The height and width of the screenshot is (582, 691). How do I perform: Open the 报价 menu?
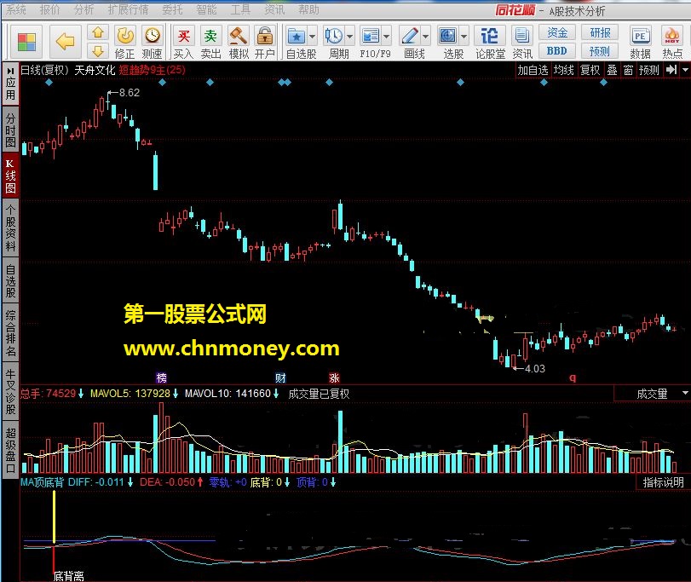point(49,9)
